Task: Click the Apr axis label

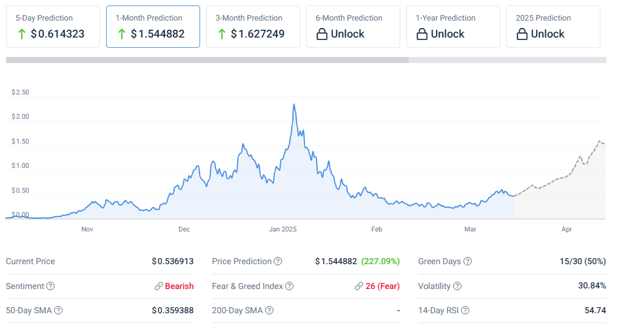Action: [x=567, y=229]
